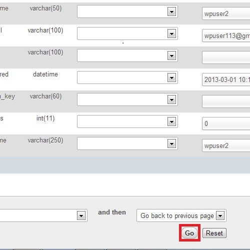Edit the wpuser2 value in varchar(250) row
This screenshot has height=250, width=250.
pos(226,145)
